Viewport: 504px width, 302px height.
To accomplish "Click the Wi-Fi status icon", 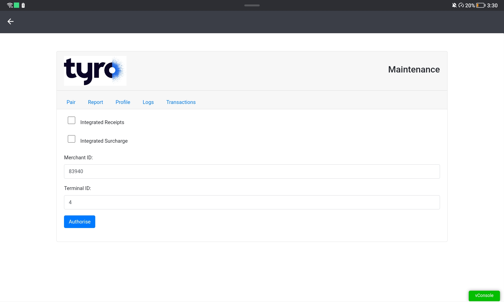I will (10, 5).
